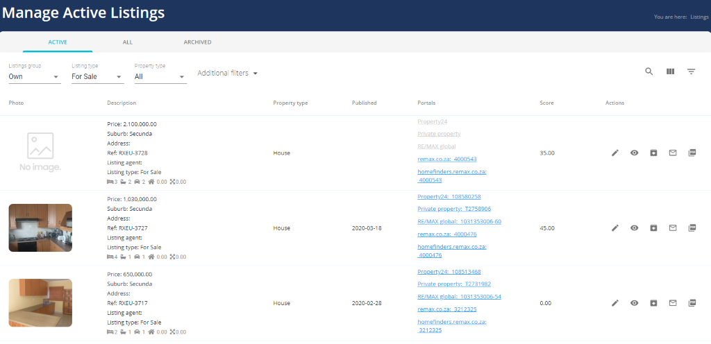The image size is (711, 344).
Task: Archive listing RXEU-3717
Action: 653,303
